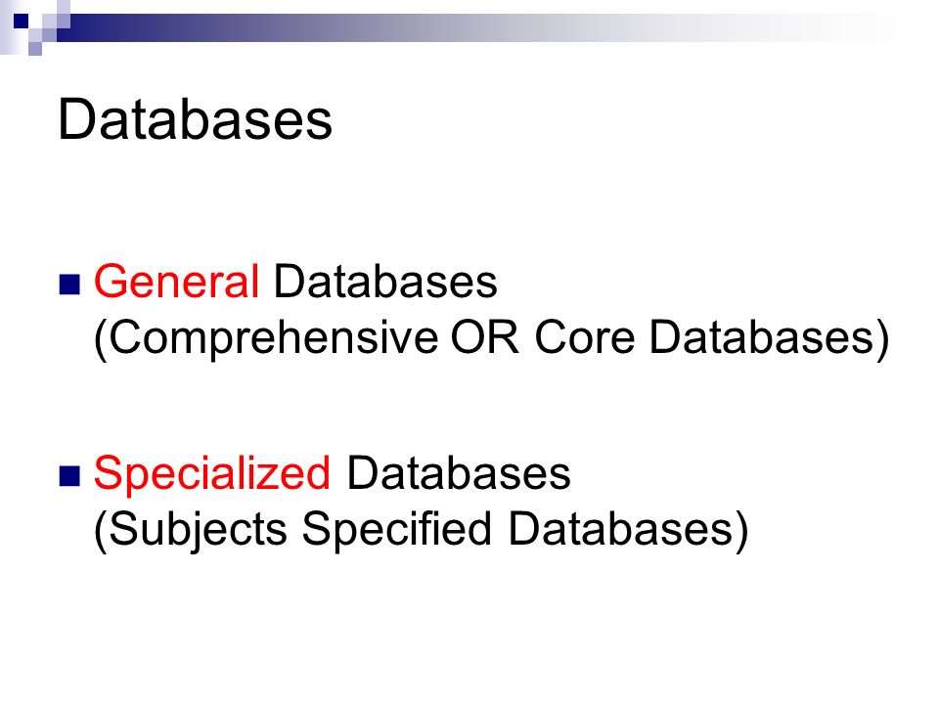Click "Databases" next to the red General
Viewport: 939px width, 704px height.
pyautogui.click(x=385, y=281)
